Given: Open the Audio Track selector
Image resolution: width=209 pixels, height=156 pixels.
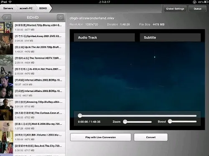Looking at the screenshot, I should [x=104, y=37].
